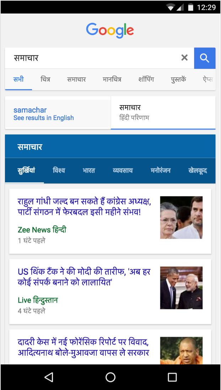This screenshot has width=221, height=390.
Task: Tap the Android back triangle
Action: tap(49, 377)
